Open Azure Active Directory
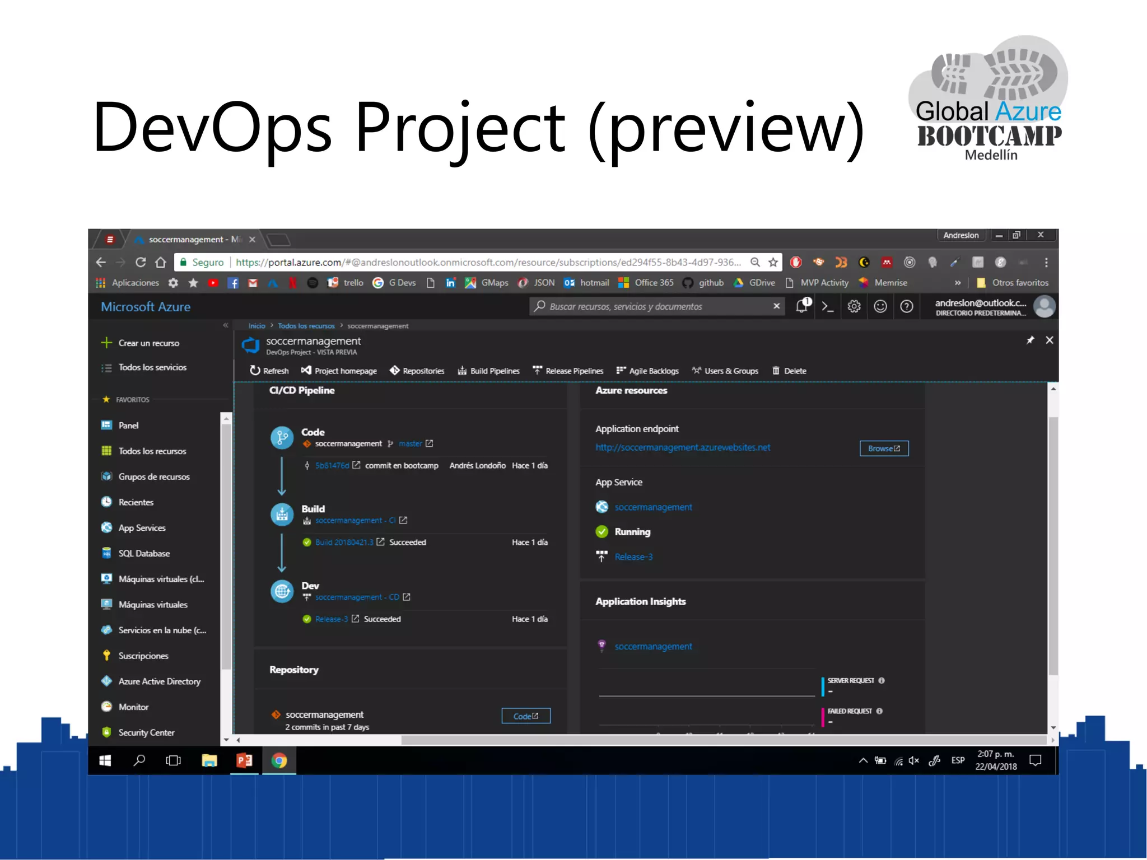This screenshot has width=1147, height=860. 151,681
